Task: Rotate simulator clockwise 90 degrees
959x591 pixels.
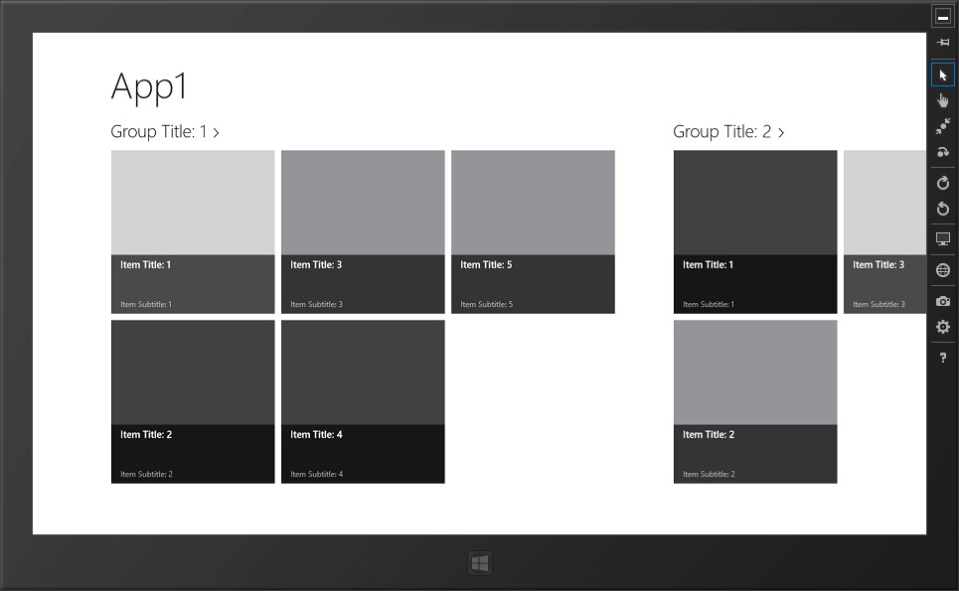Action: coord(943,183)
